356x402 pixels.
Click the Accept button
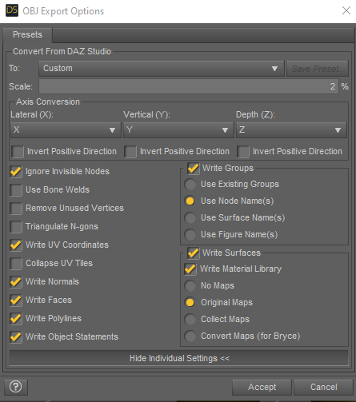pos(262,387)
